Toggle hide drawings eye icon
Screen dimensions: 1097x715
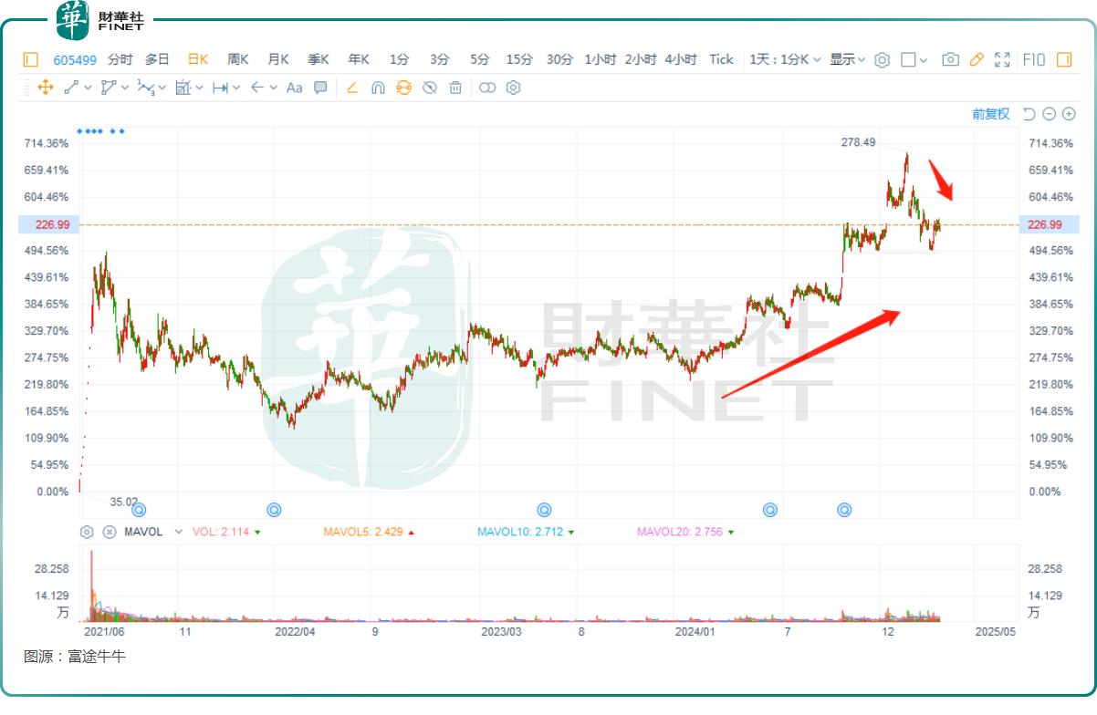pyautogui.click(x=430, y=88)
